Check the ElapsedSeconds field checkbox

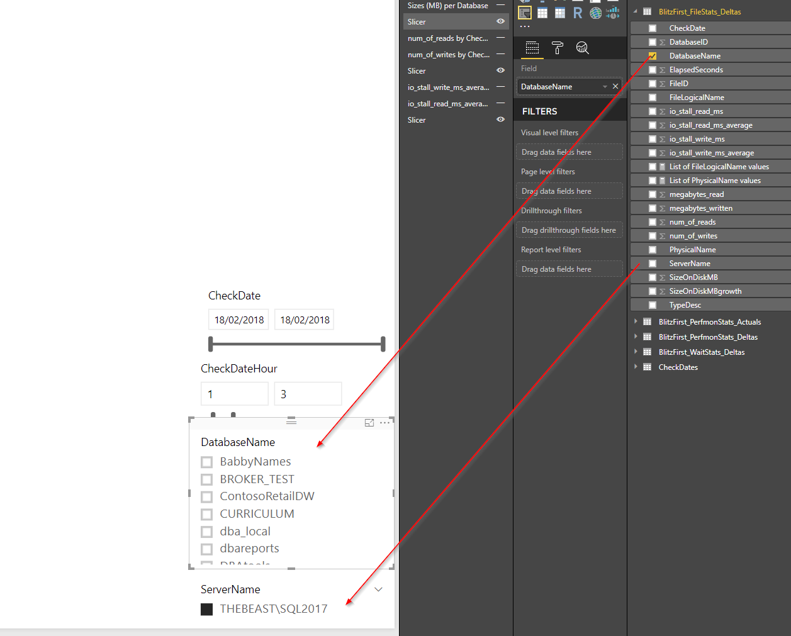(653, 70)
